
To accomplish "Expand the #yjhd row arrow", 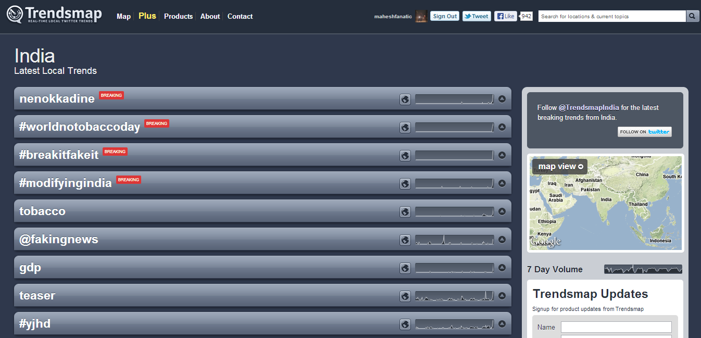I will 502,323.
